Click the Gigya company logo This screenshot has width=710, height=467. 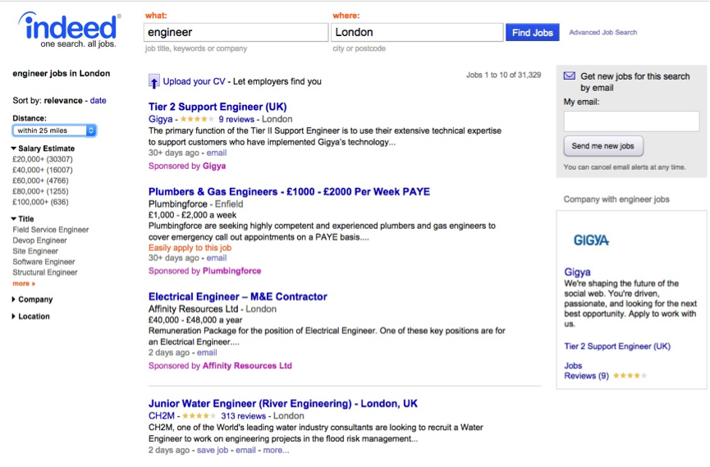click(x=591, y=240)
